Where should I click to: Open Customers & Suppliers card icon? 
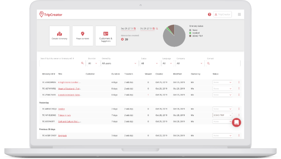106,33
